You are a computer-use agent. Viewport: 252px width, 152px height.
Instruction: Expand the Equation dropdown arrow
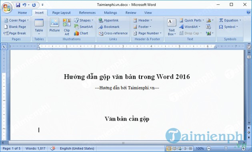[240, 20]
